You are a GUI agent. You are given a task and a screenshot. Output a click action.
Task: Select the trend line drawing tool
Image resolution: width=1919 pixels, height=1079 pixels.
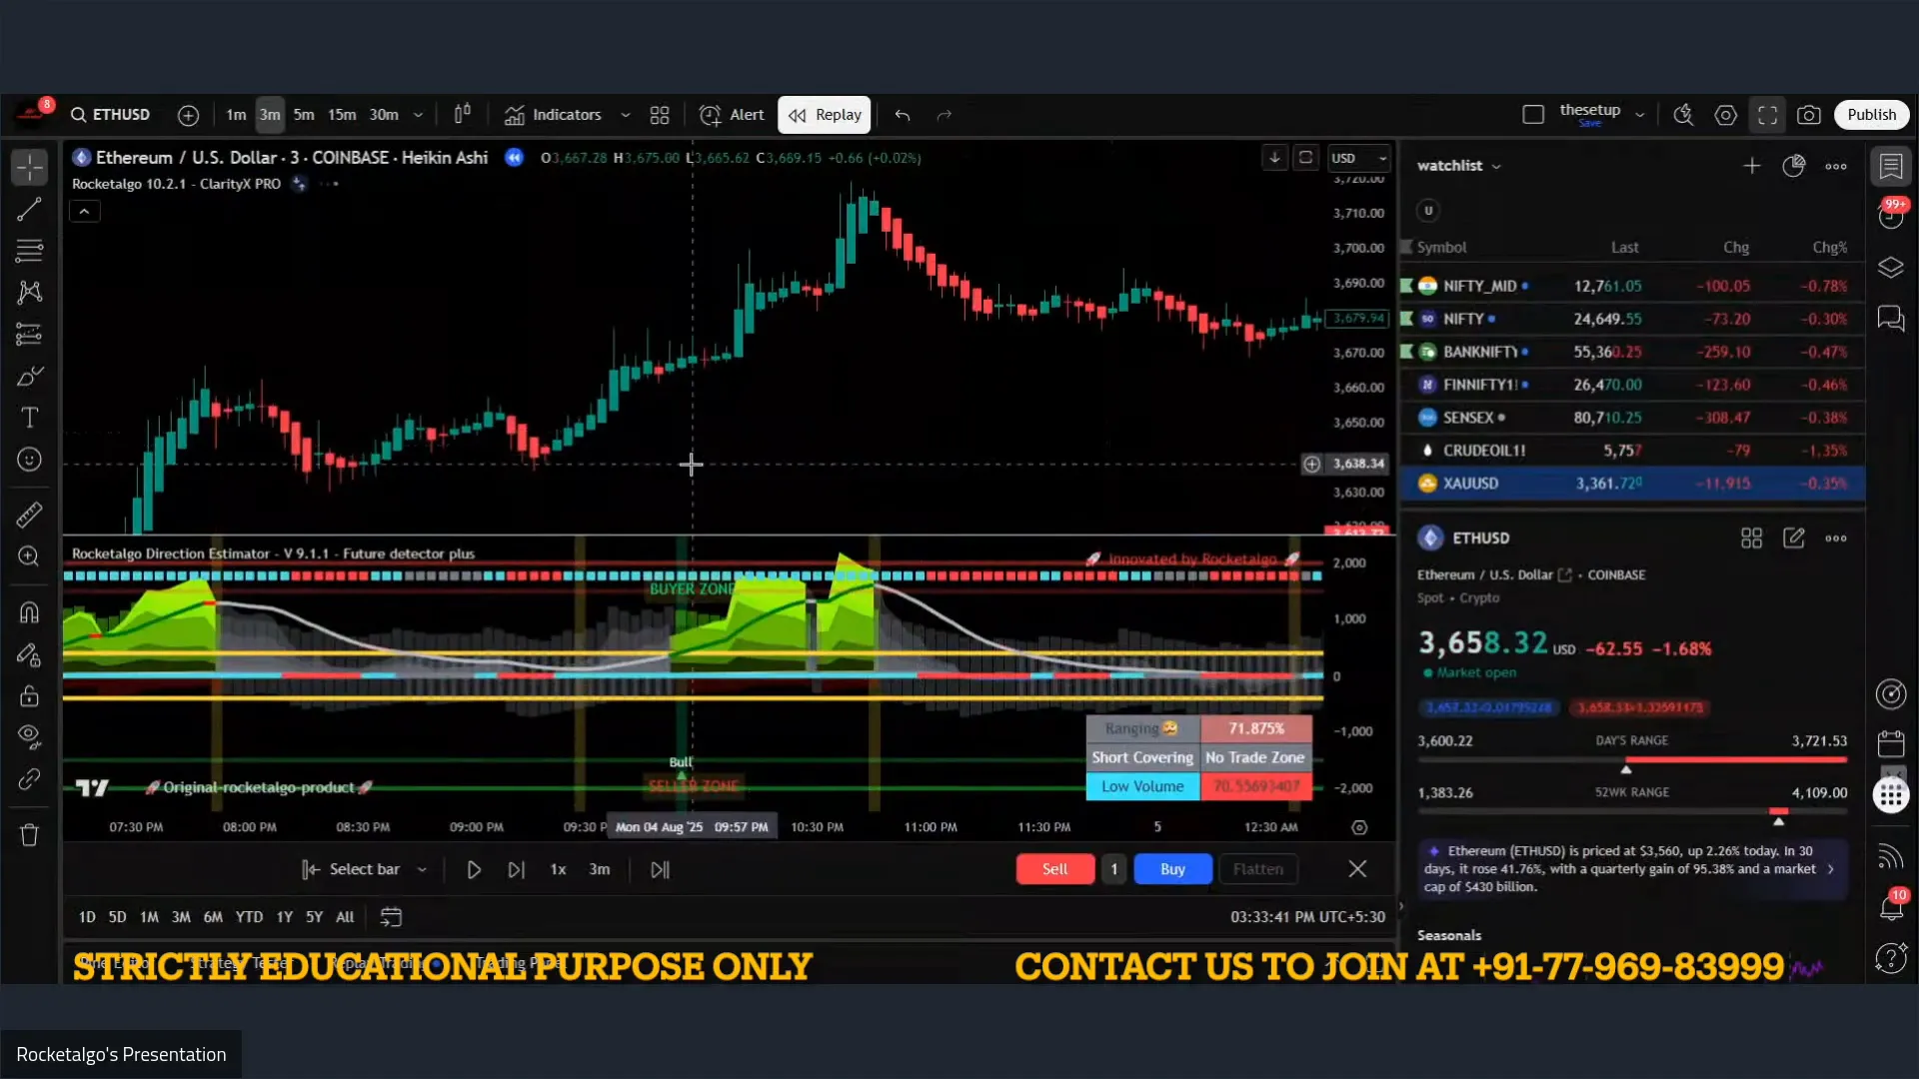click(30, 209)
